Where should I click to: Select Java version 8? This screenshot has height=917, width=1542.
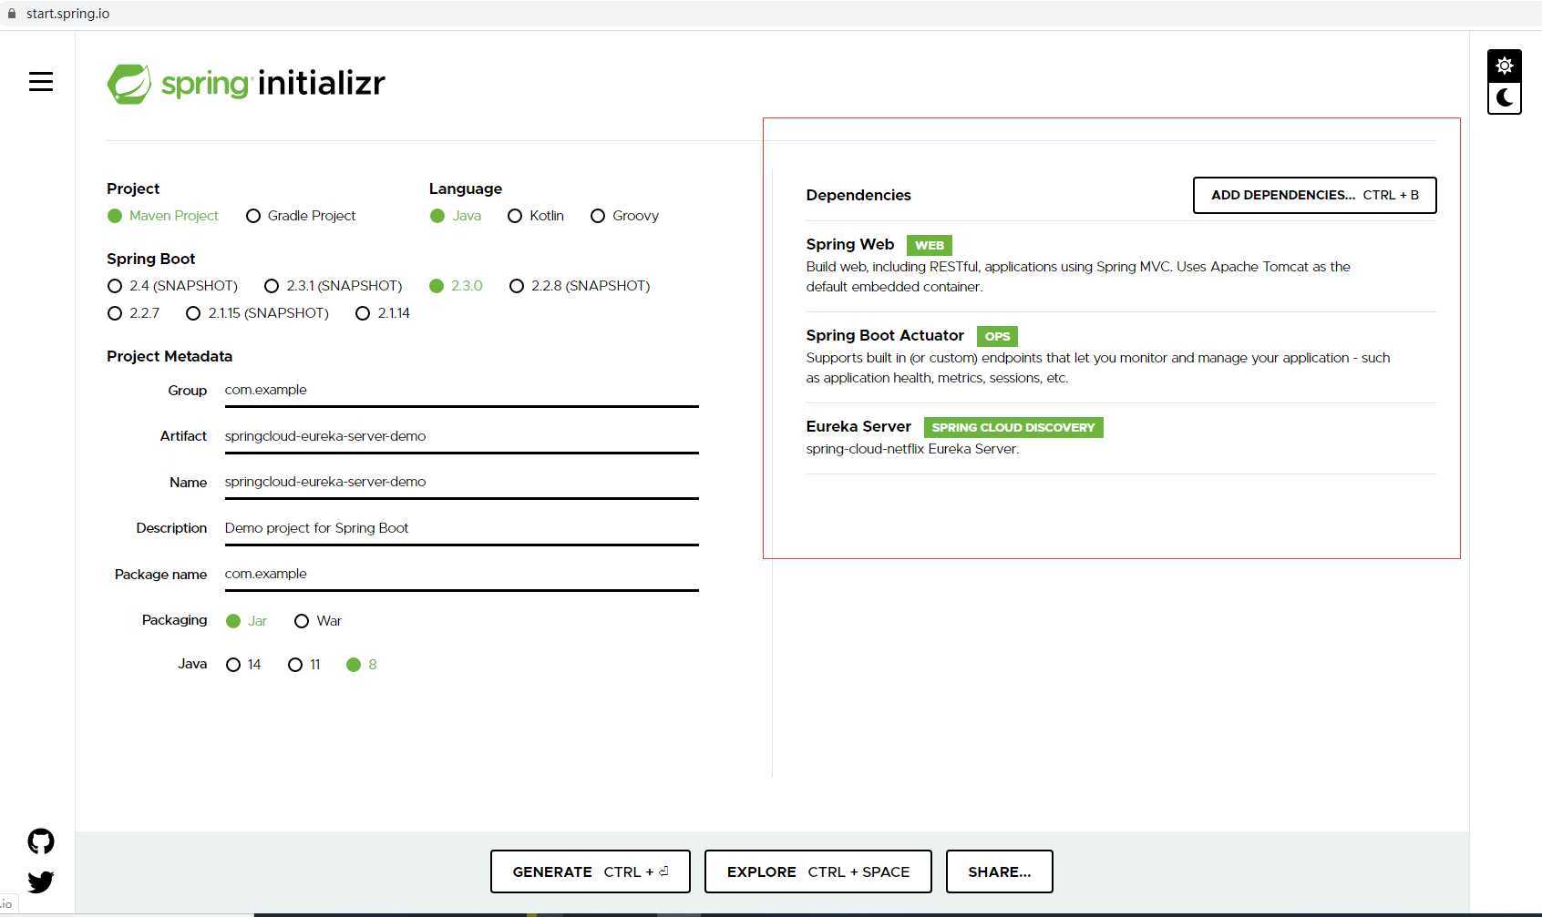(362, 665)
